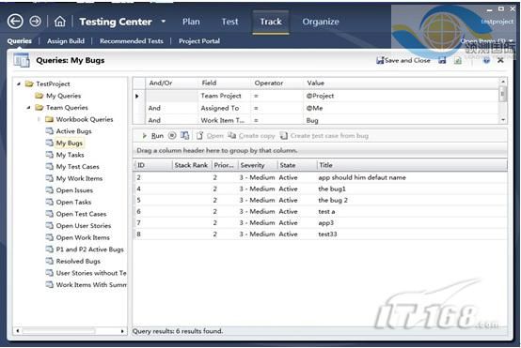Sort results by Severity column header

click(x=258, y=165)
